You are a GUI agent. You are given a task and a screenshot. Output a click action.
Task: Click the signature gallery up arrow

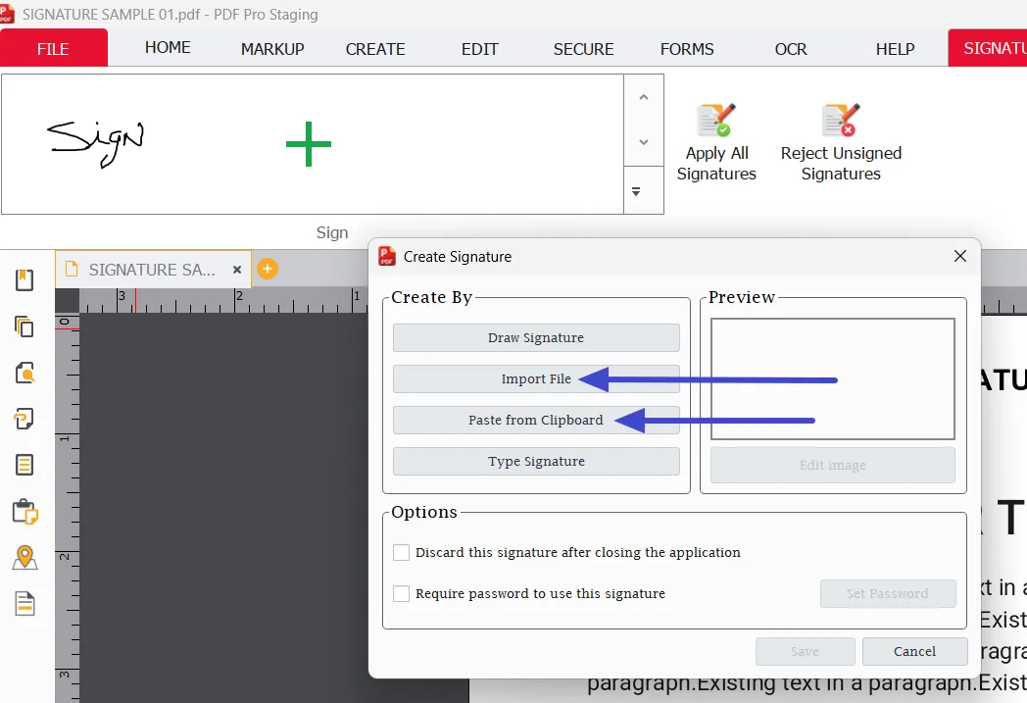tap(644, 97)
